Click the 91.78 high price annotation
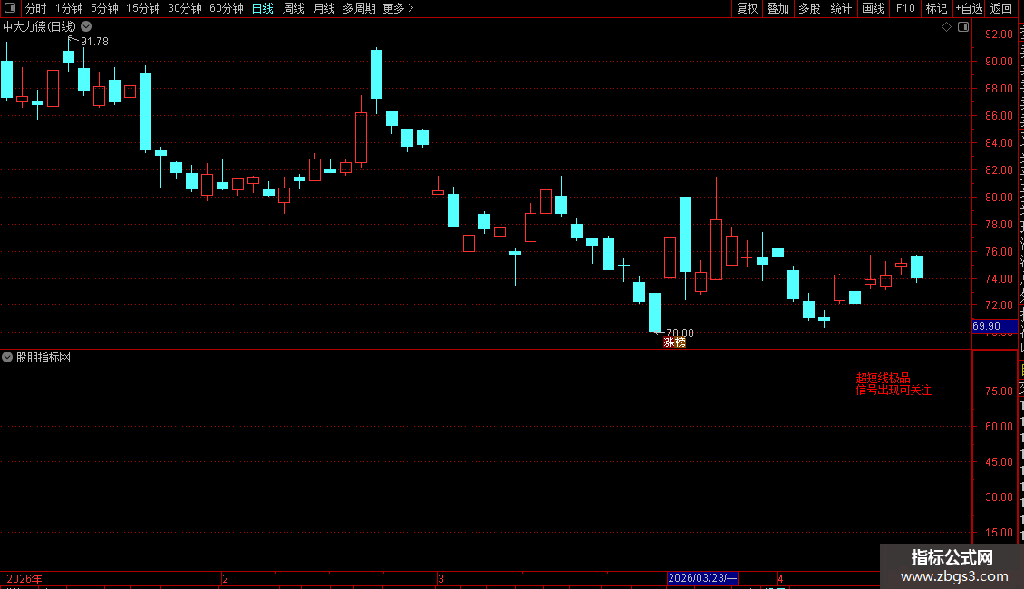This screenshot has width=1024, height=589. (x=94, y=41)
